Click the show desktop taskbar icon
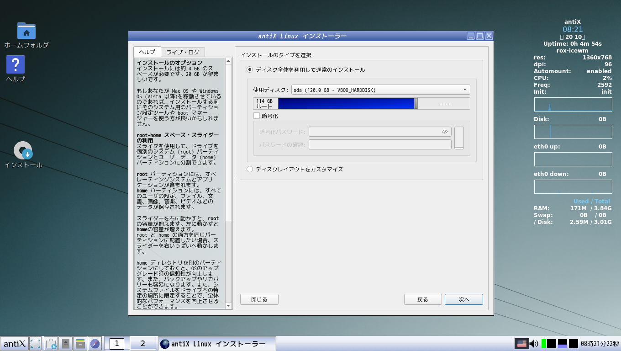Screen dimensions: 621x351 35,344
